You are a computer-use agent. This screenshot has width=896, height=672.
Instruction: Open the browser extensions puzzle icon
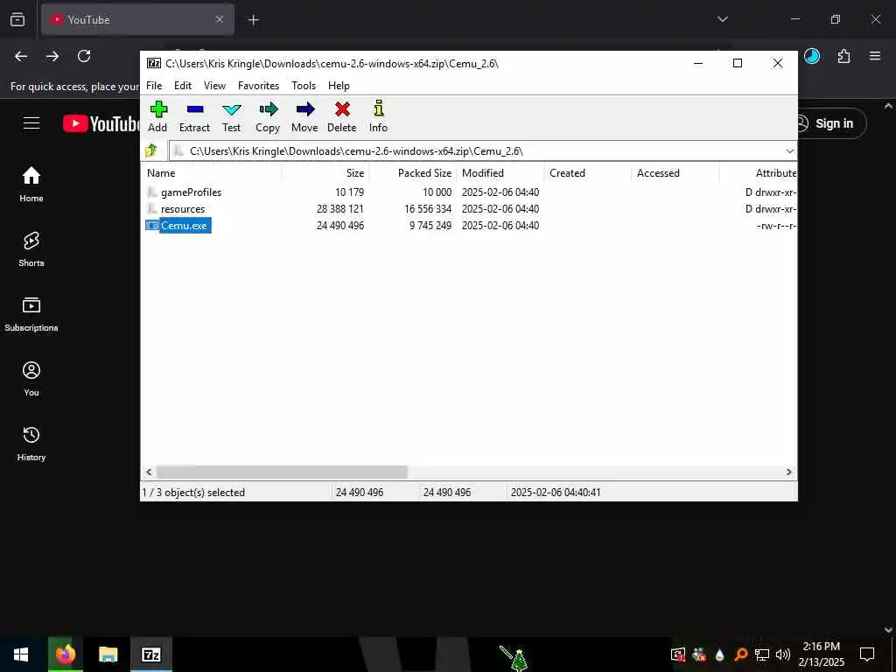[x=843, y=56]
